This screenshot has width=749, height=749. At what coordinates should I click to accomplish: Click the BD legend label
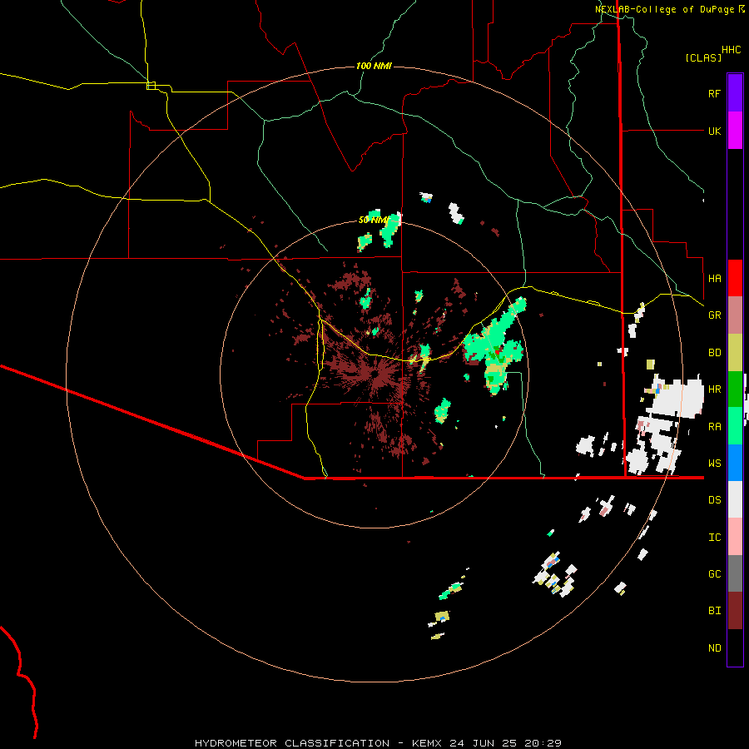tap(714, 353)
